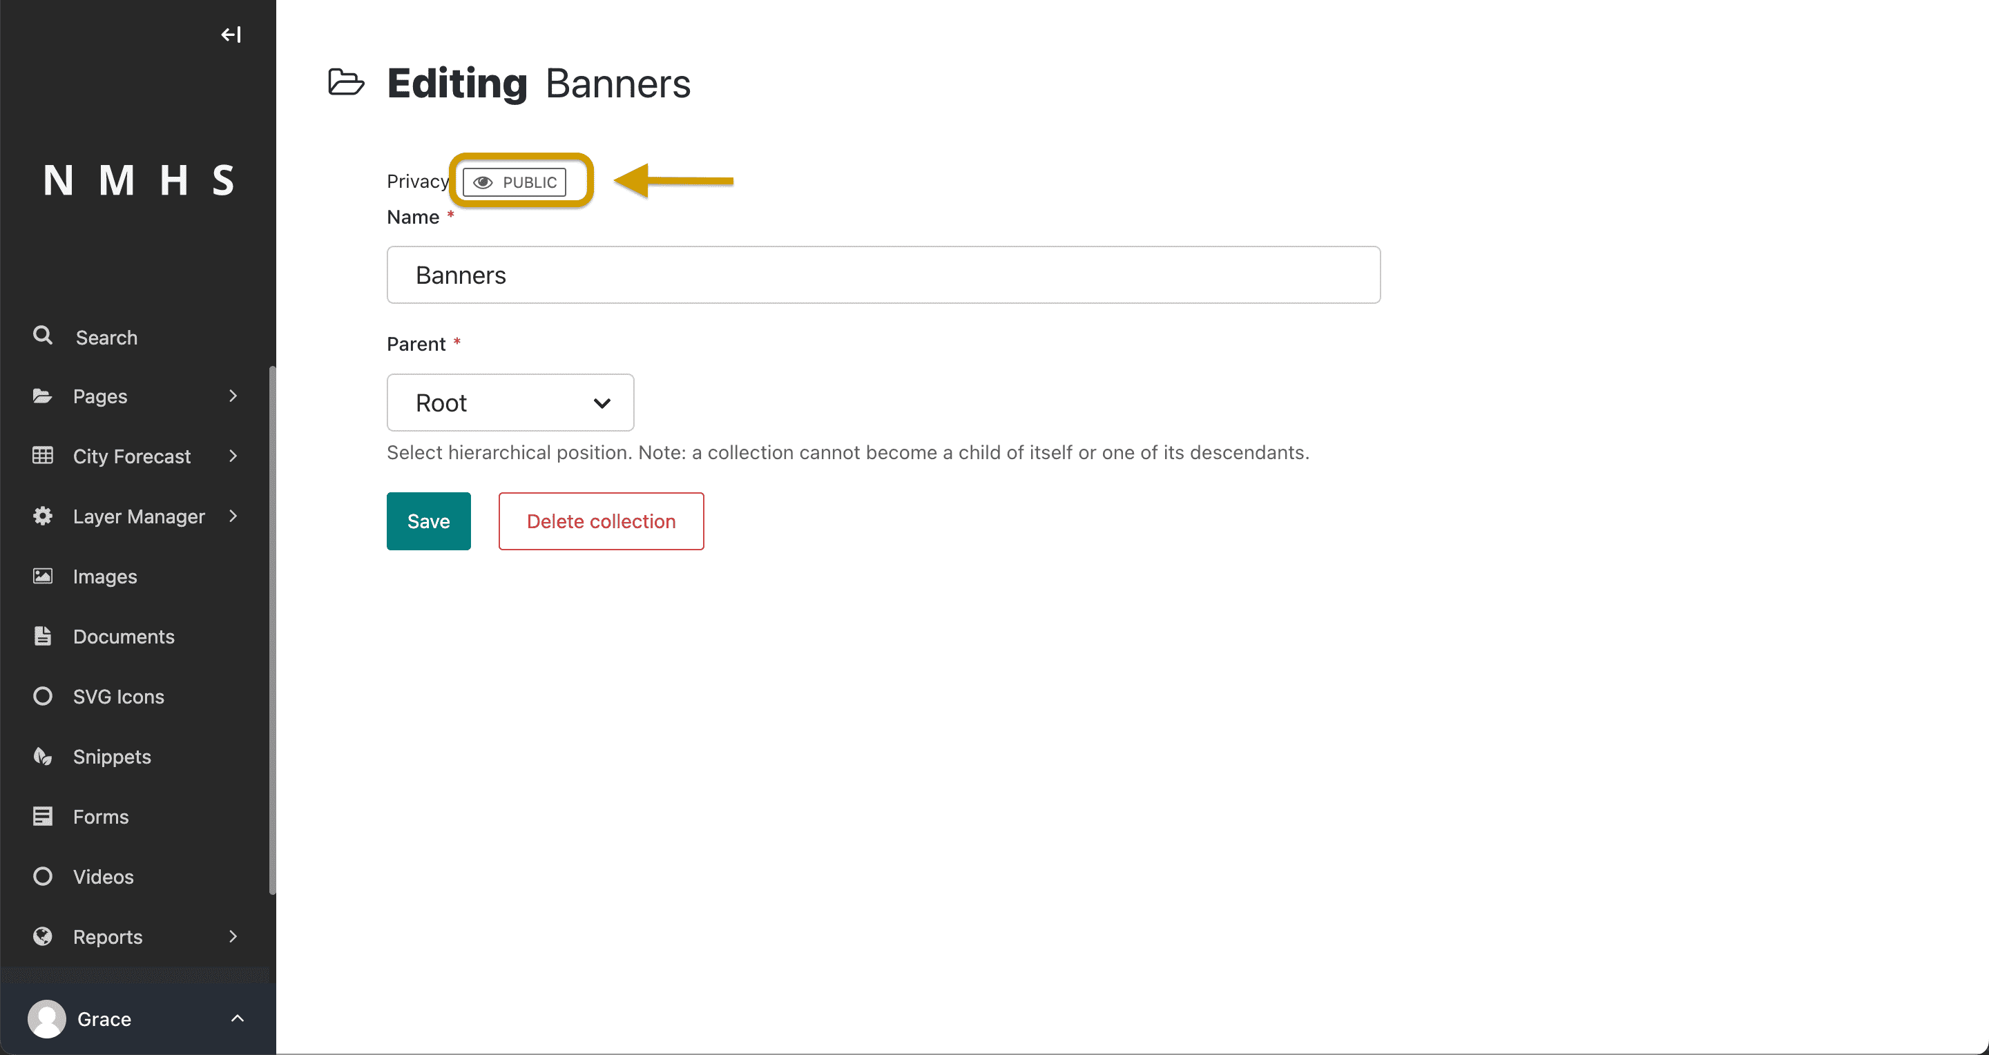This screenshot has width=1989, height=1055.
Task: Expand the City Forecast submenu chevron
Action: (233, 455)
